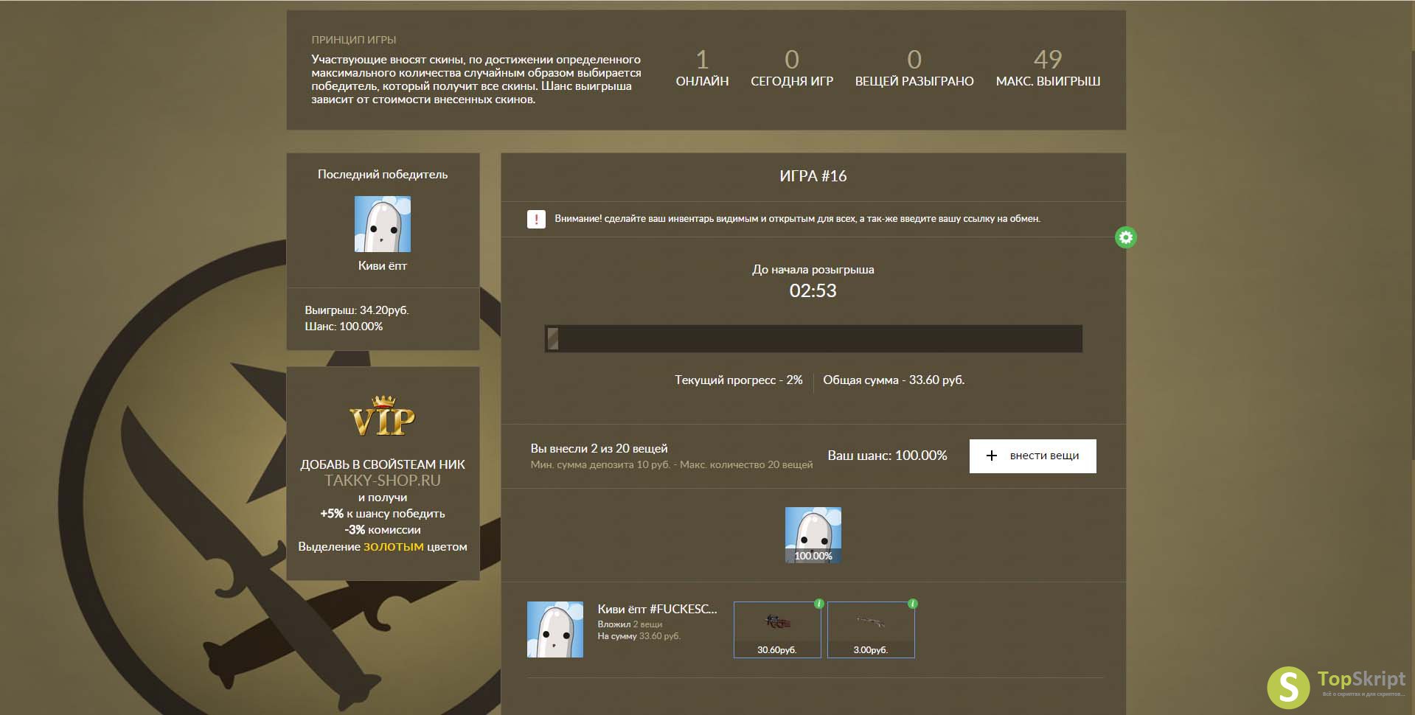1415x715 pixels.
Task: Click the ПРИНЦИП ИГРЫ heading
Action: 354,40
